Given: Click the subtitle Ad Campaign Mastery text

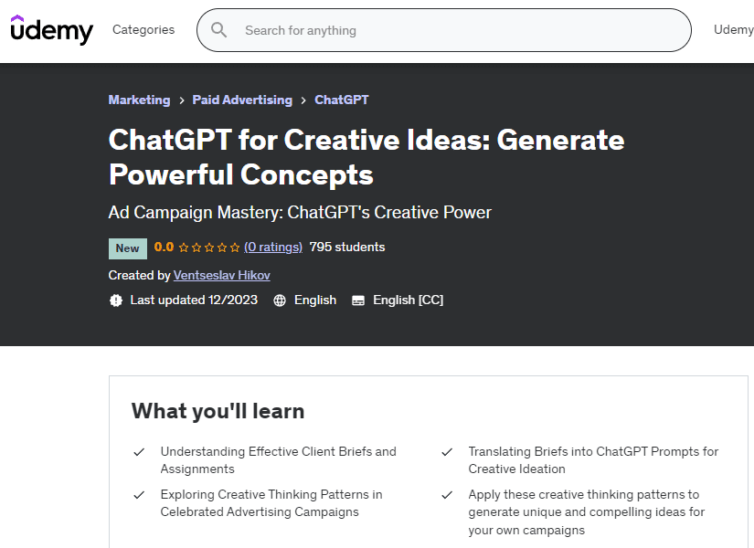Looking at the screenshot, I should point(300,213).
